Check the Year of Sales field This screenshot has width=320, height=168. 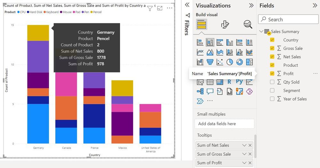[272, 99]
